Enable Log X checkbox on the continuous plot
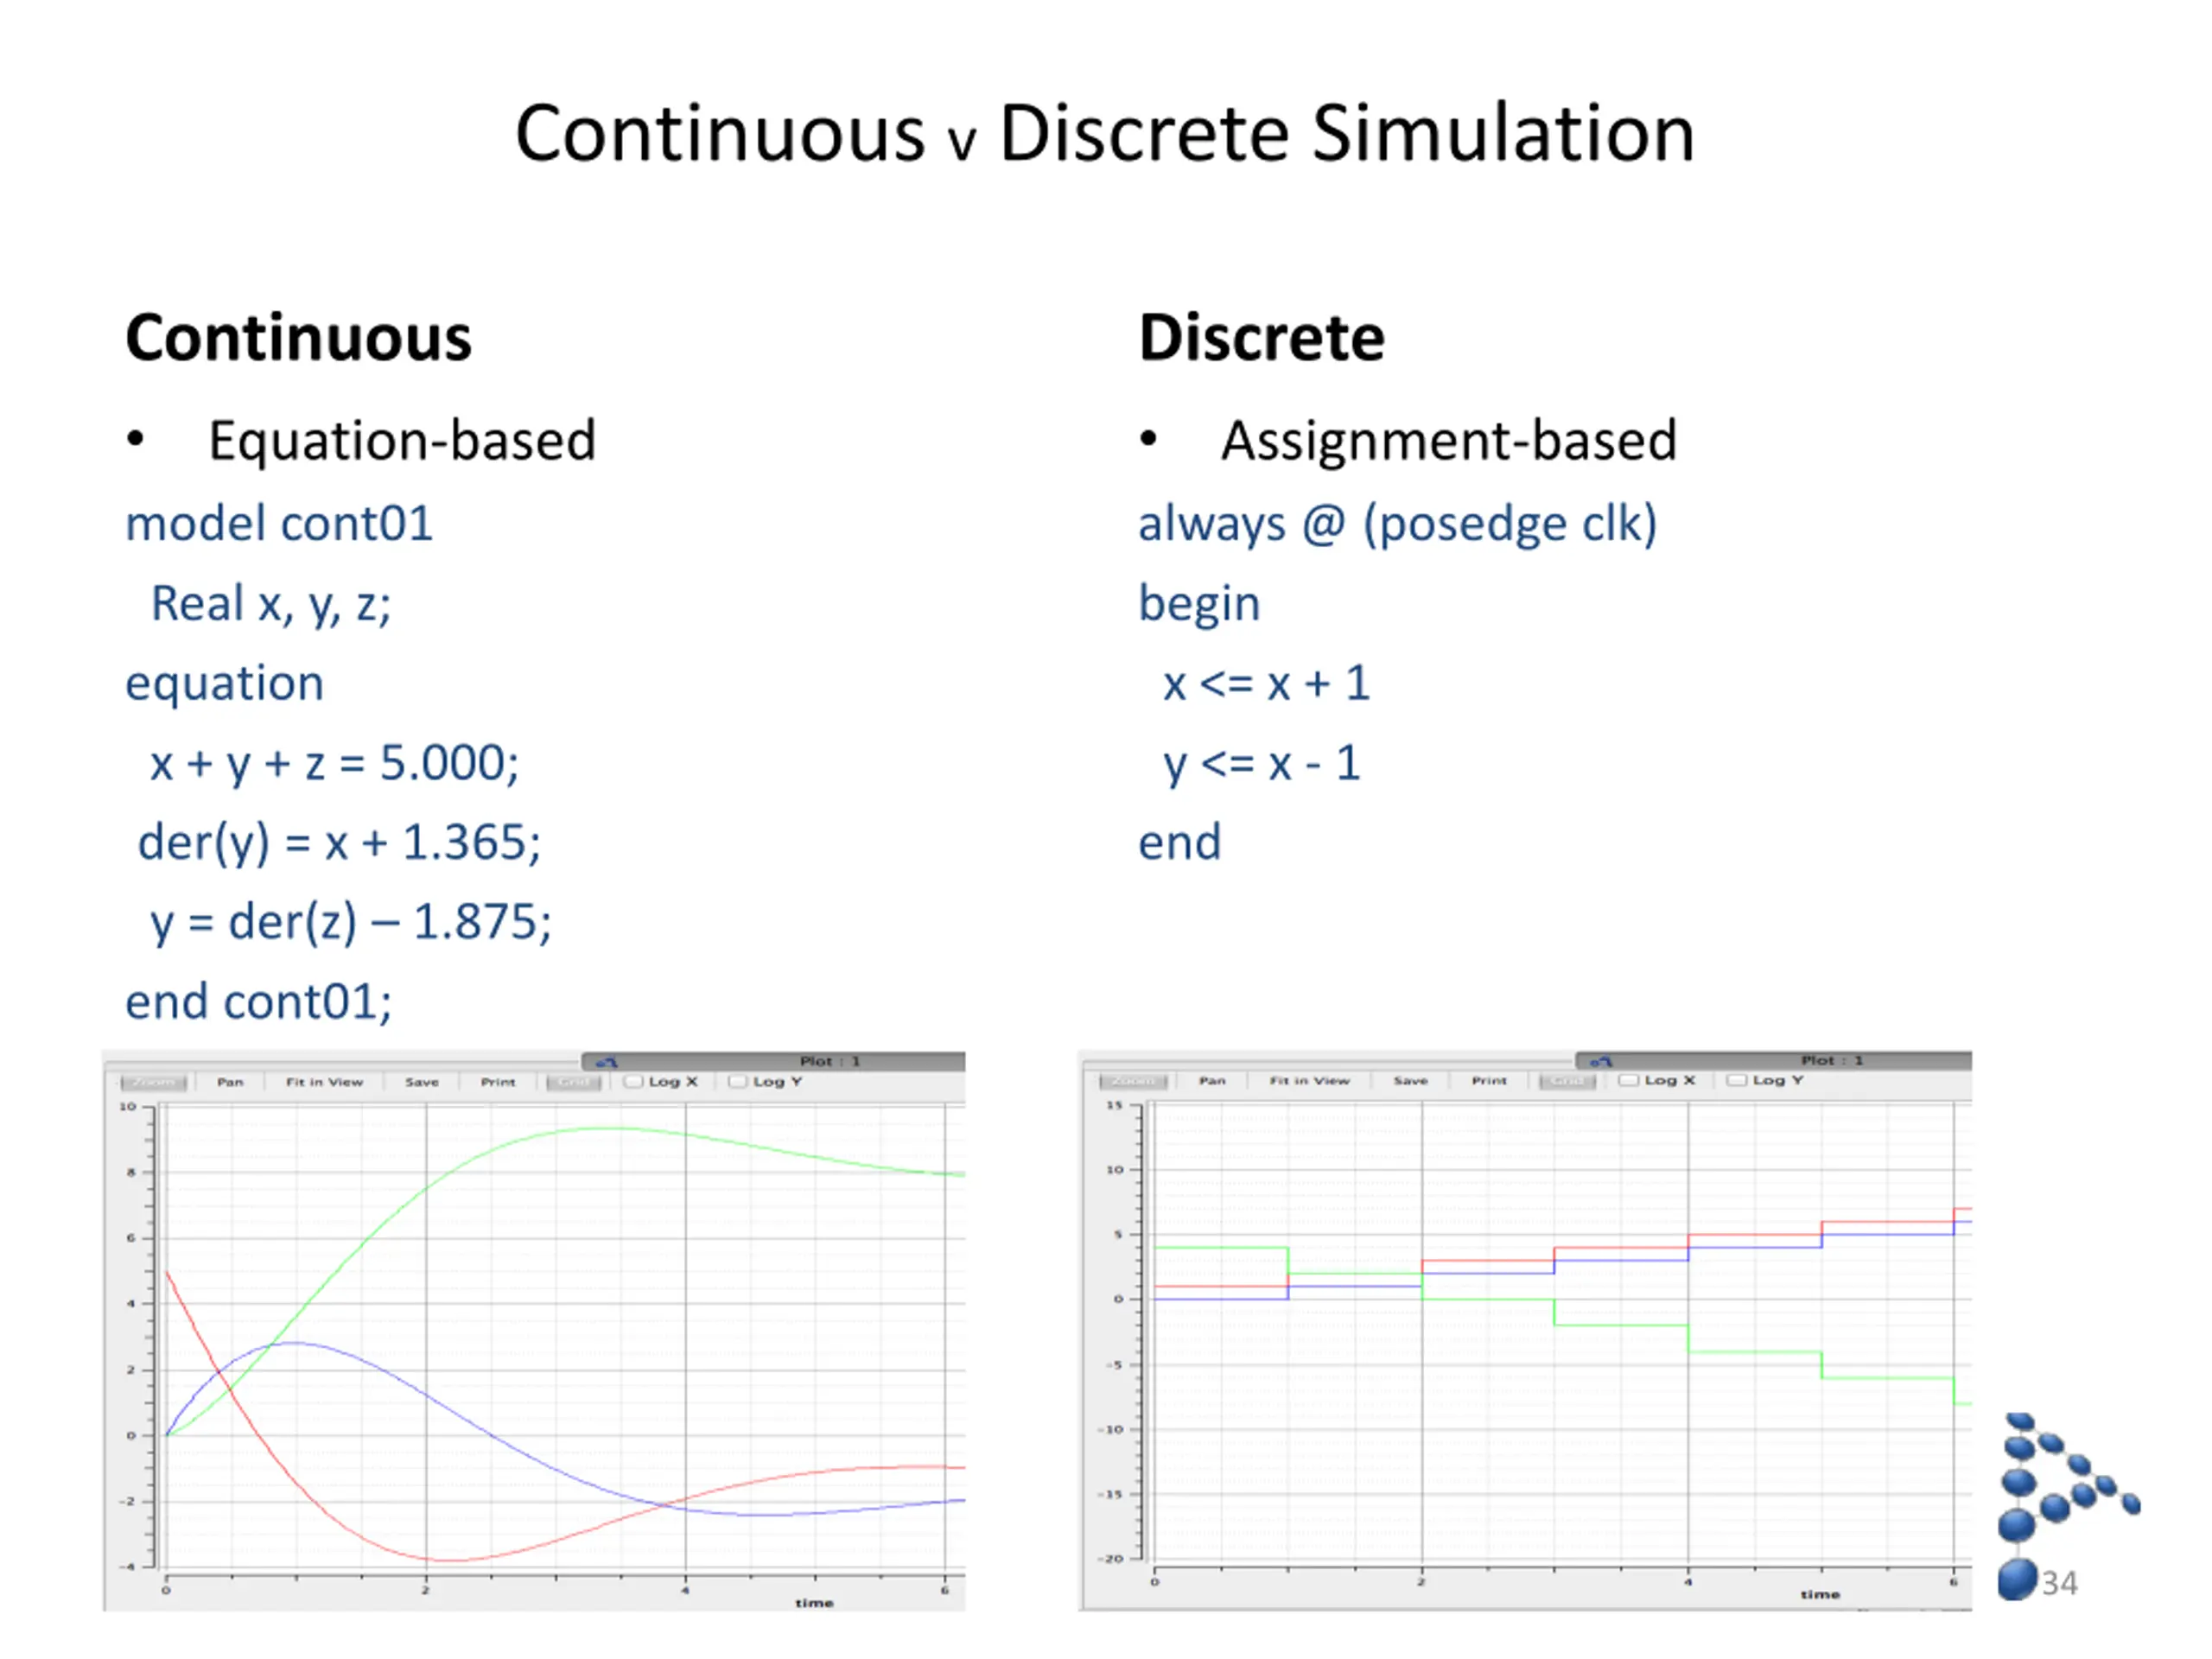The width and height of the screenshot is (2212, 1659). point(633,1082)
